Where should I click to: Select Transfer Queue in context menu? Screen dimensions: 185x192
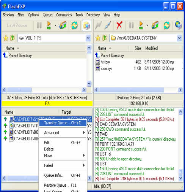point(63,123)
